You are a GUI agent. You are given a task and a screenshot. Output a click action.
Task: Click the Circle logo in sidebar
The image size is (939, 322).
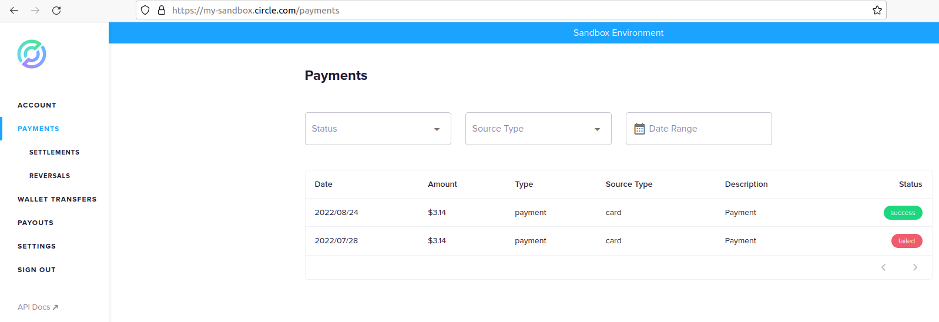pos(32,54)
